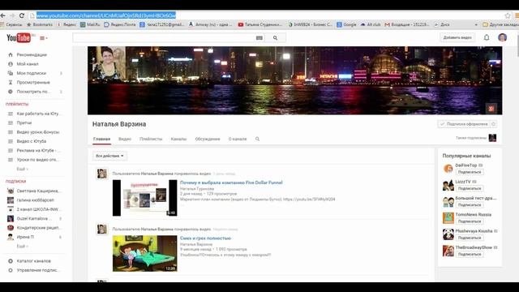The width and height of the screenshot is (519, 292).
Task: Expand more playlists with Ещё
Action: point(22,170)
